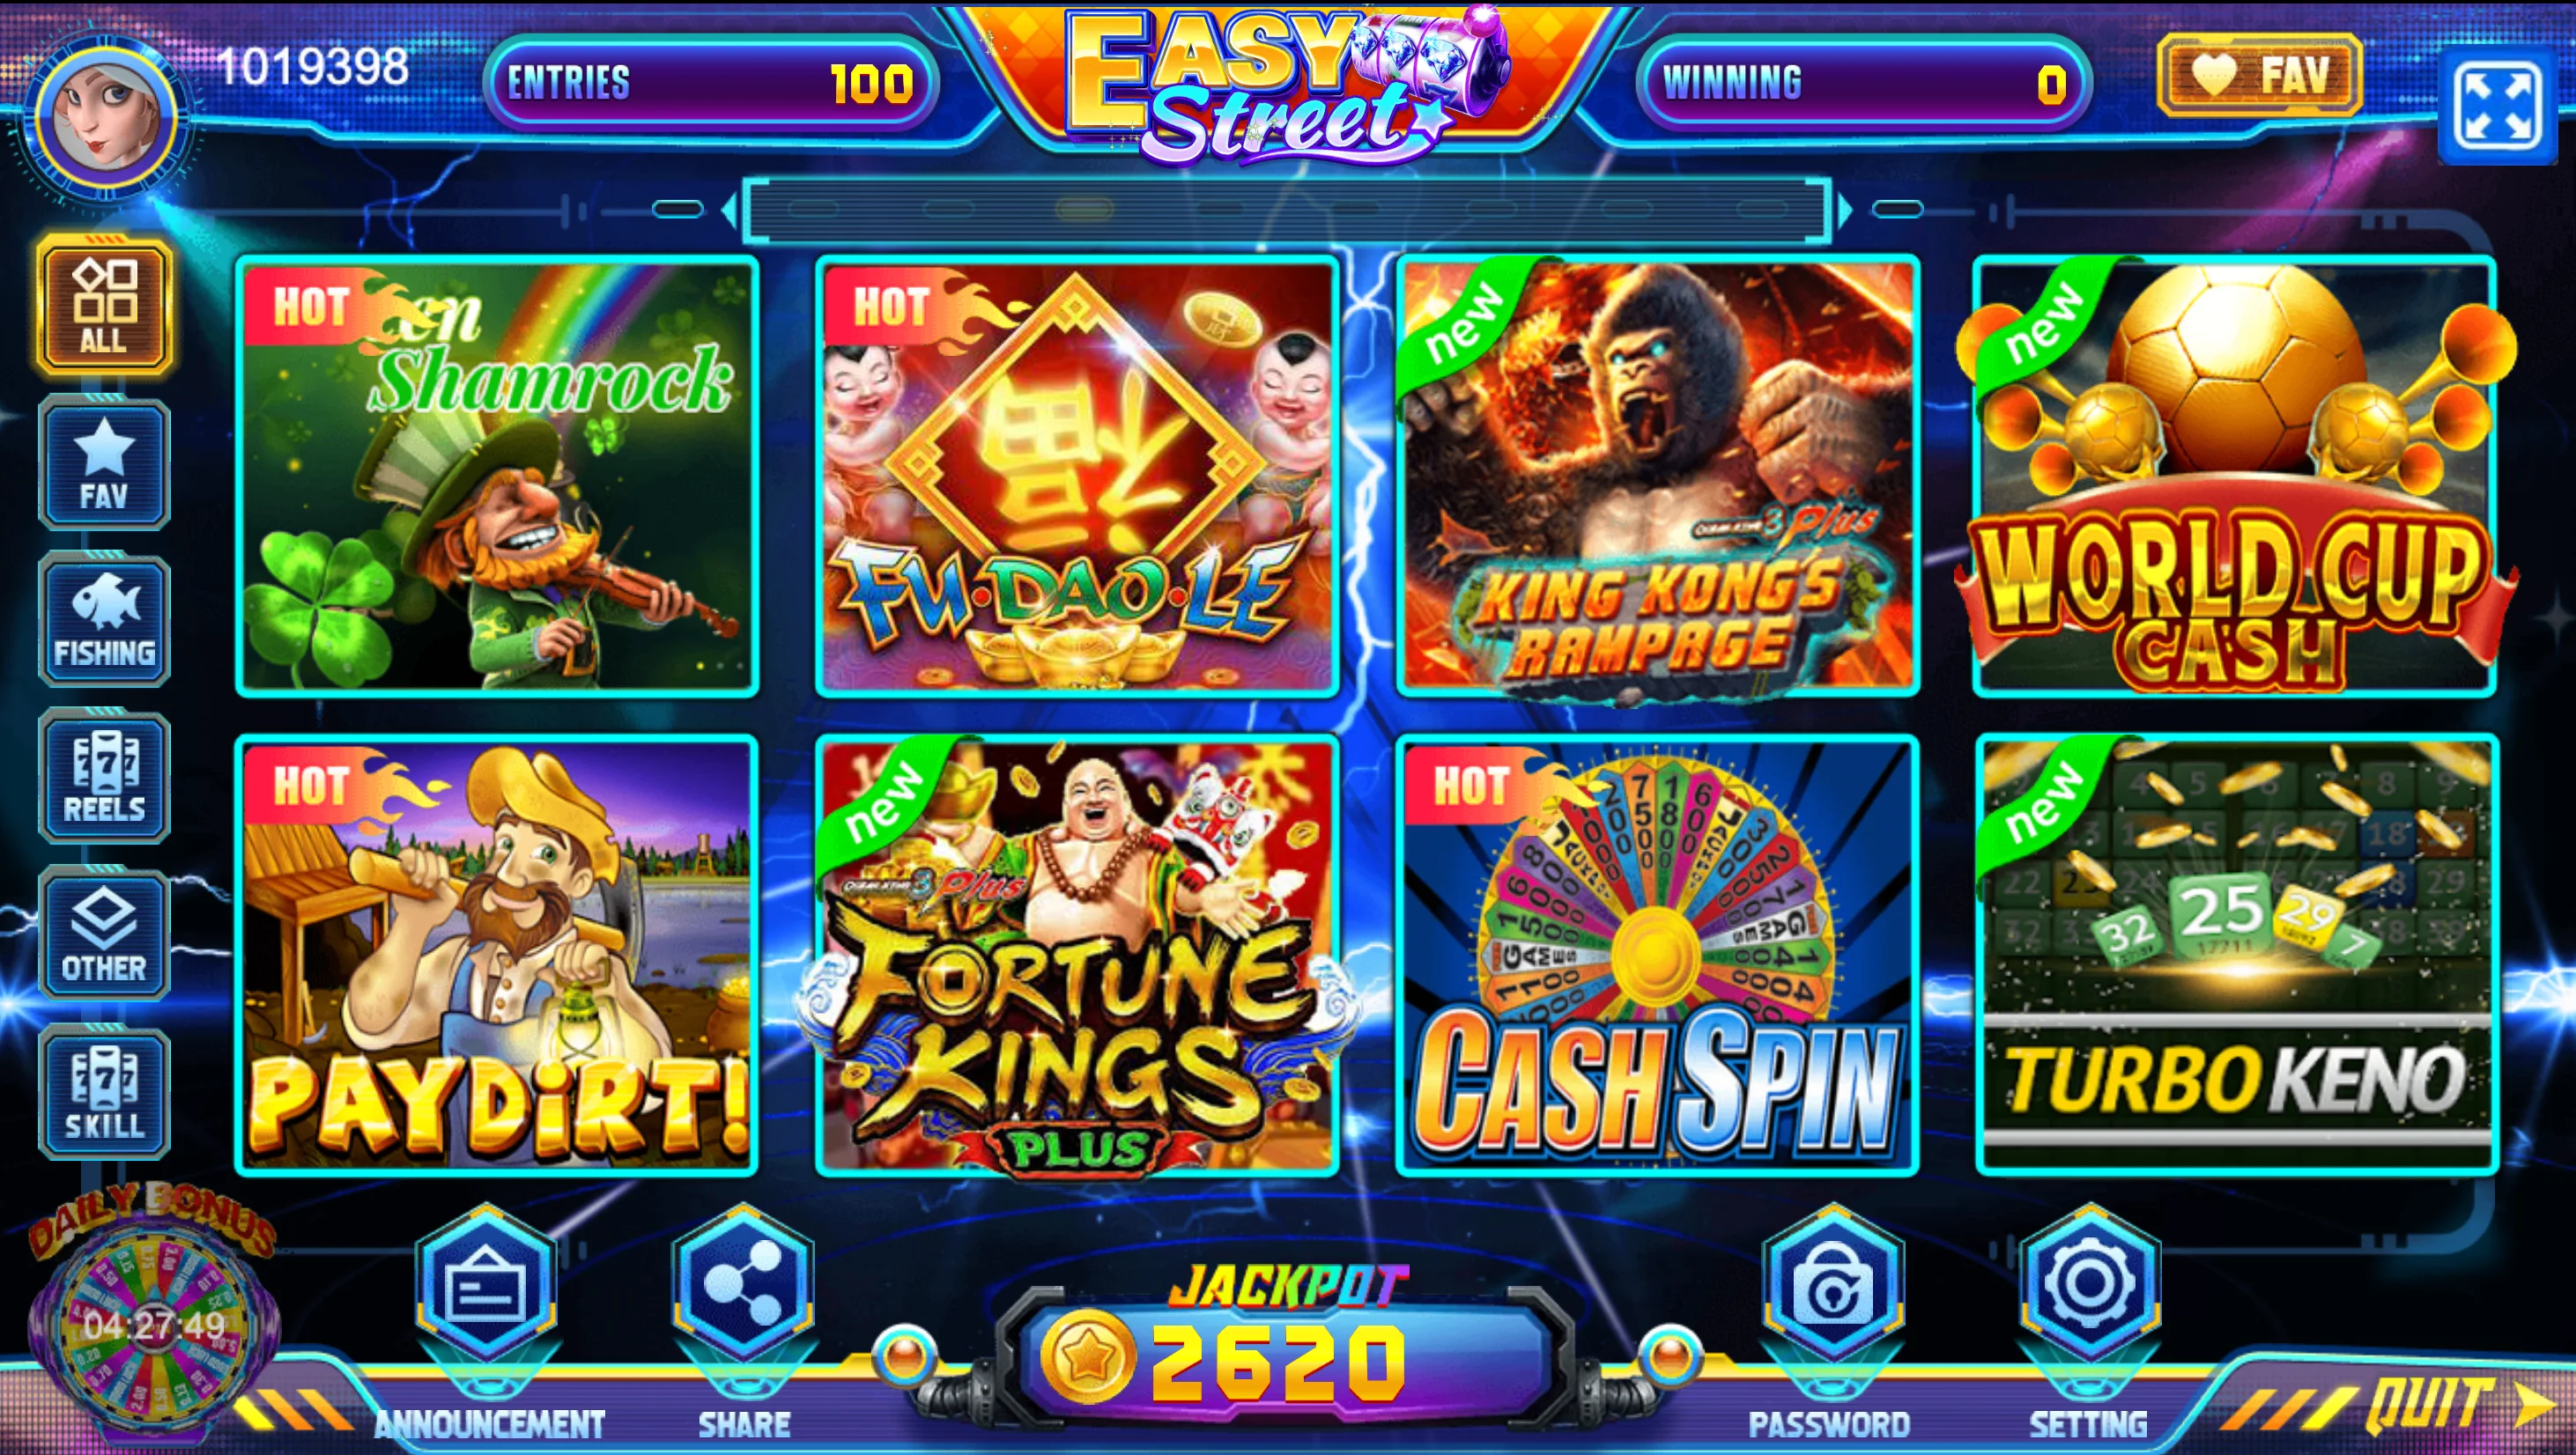Open the Announcement icon

click(486, 1286)
